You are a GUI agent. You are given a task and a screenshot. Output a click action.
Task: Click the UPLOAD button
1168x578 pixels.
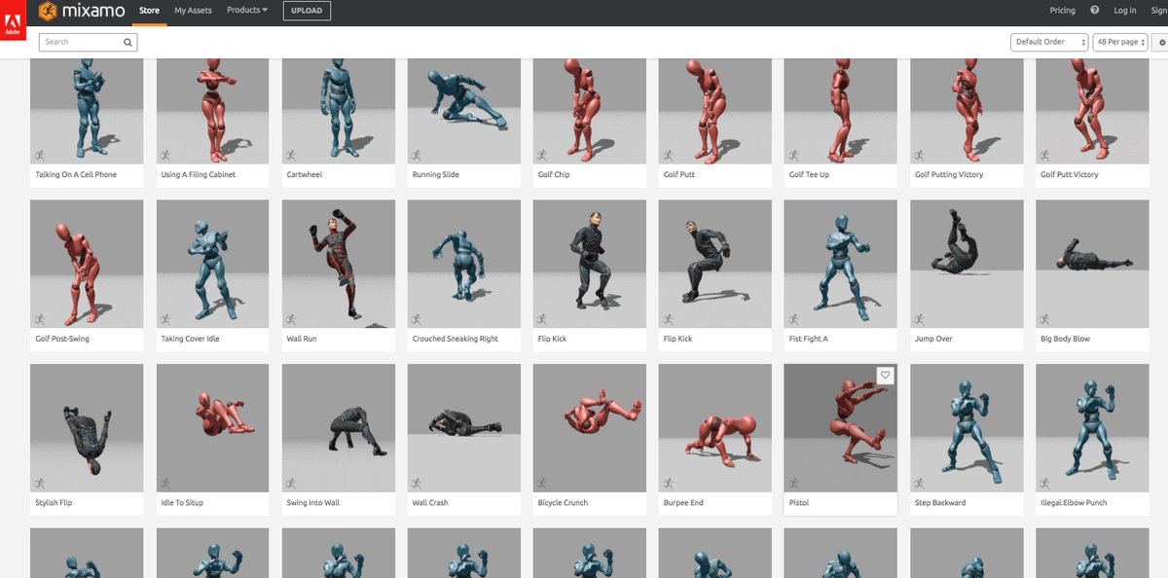click(307, 11)
